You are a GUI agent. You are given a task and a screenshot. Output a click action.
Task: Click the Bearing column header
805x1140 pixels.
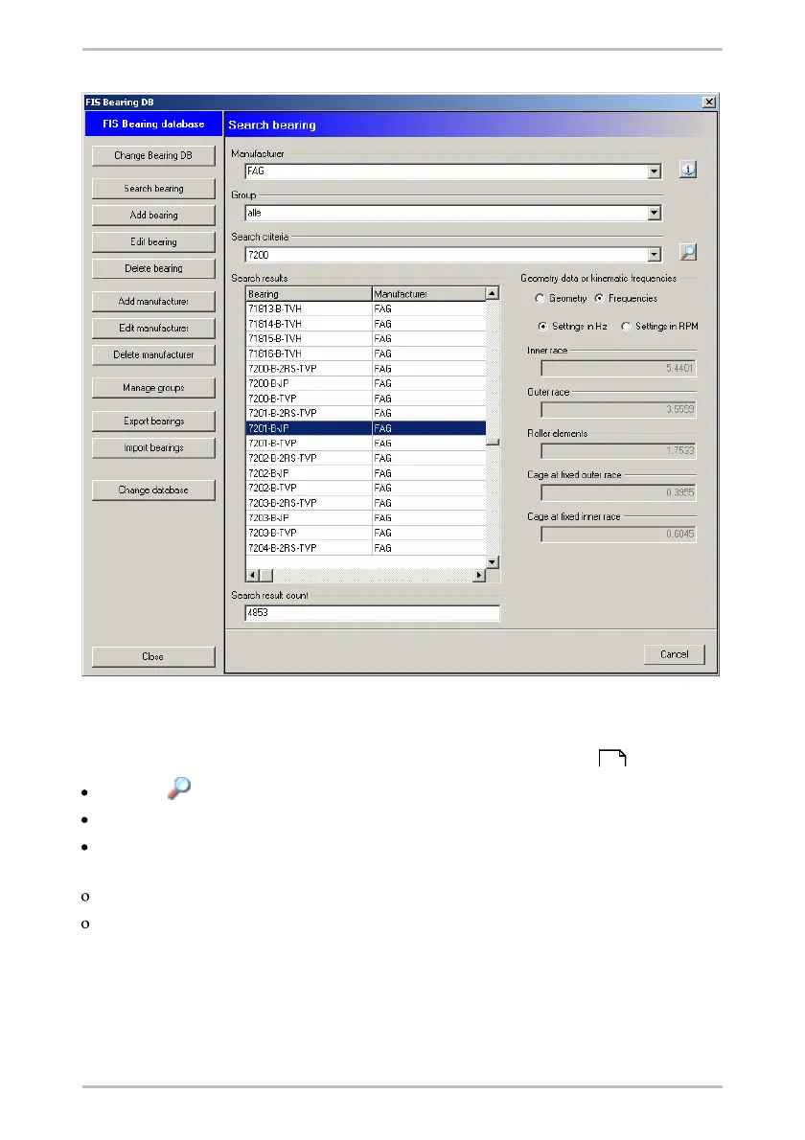tap(309, 294)
